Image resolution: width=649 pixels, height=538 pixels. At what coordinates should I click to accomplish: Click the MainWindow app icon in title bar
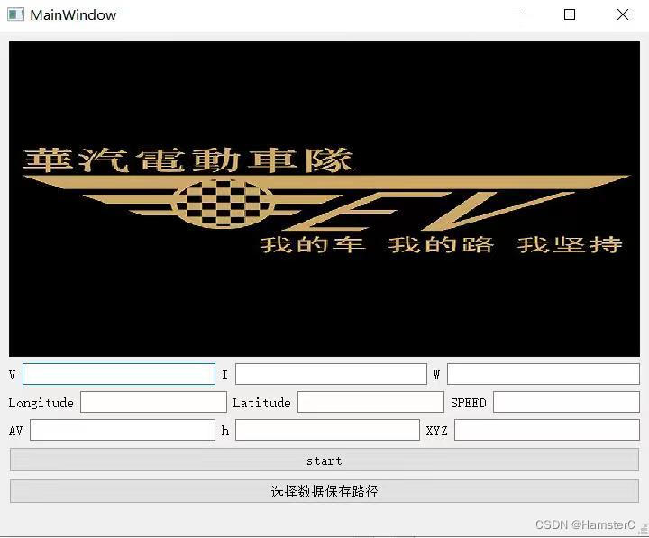point(15,14)
